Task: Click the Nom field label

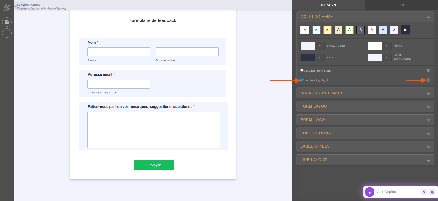Action: (x=92, y=42)
